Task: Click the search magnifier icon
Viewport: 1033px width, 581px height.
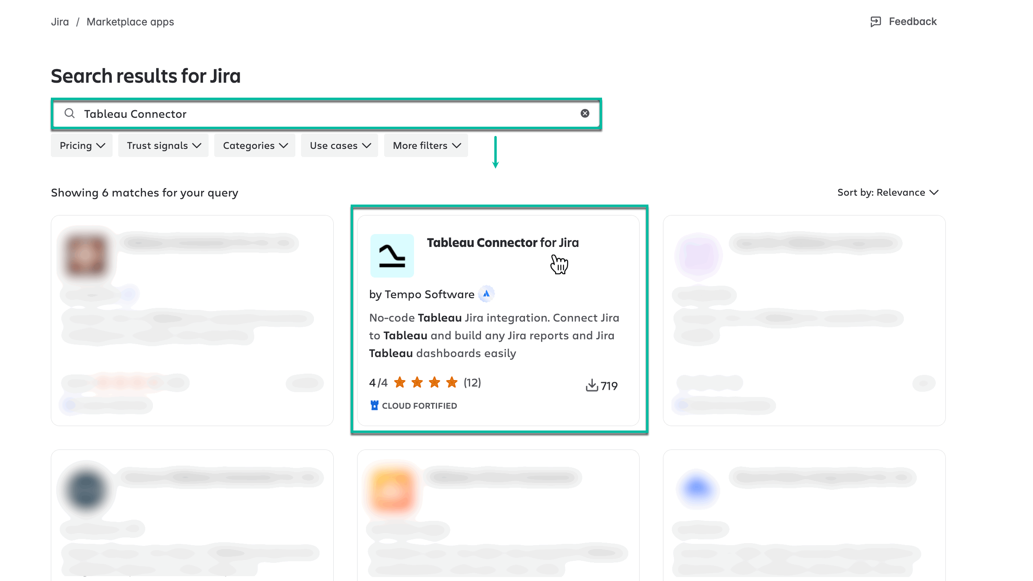Action: click(x=70, y=113)
